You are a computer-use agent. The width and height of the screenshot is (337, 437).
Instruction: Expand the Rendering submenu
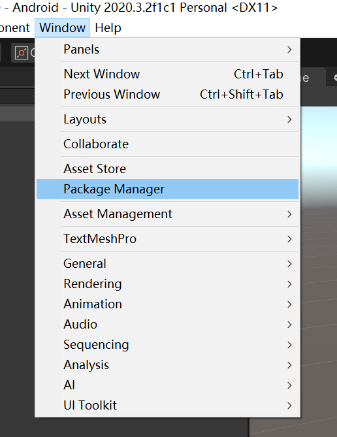[167, 284]
